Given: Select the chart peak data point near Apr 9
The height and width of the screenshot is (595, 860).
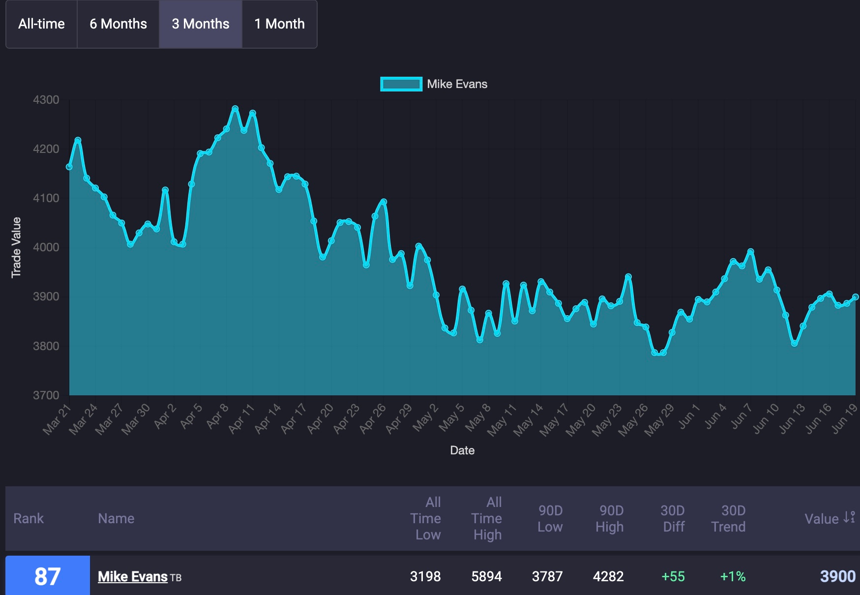Looking at the screenshot, I should pyautogui.click(x=235, y=109).
